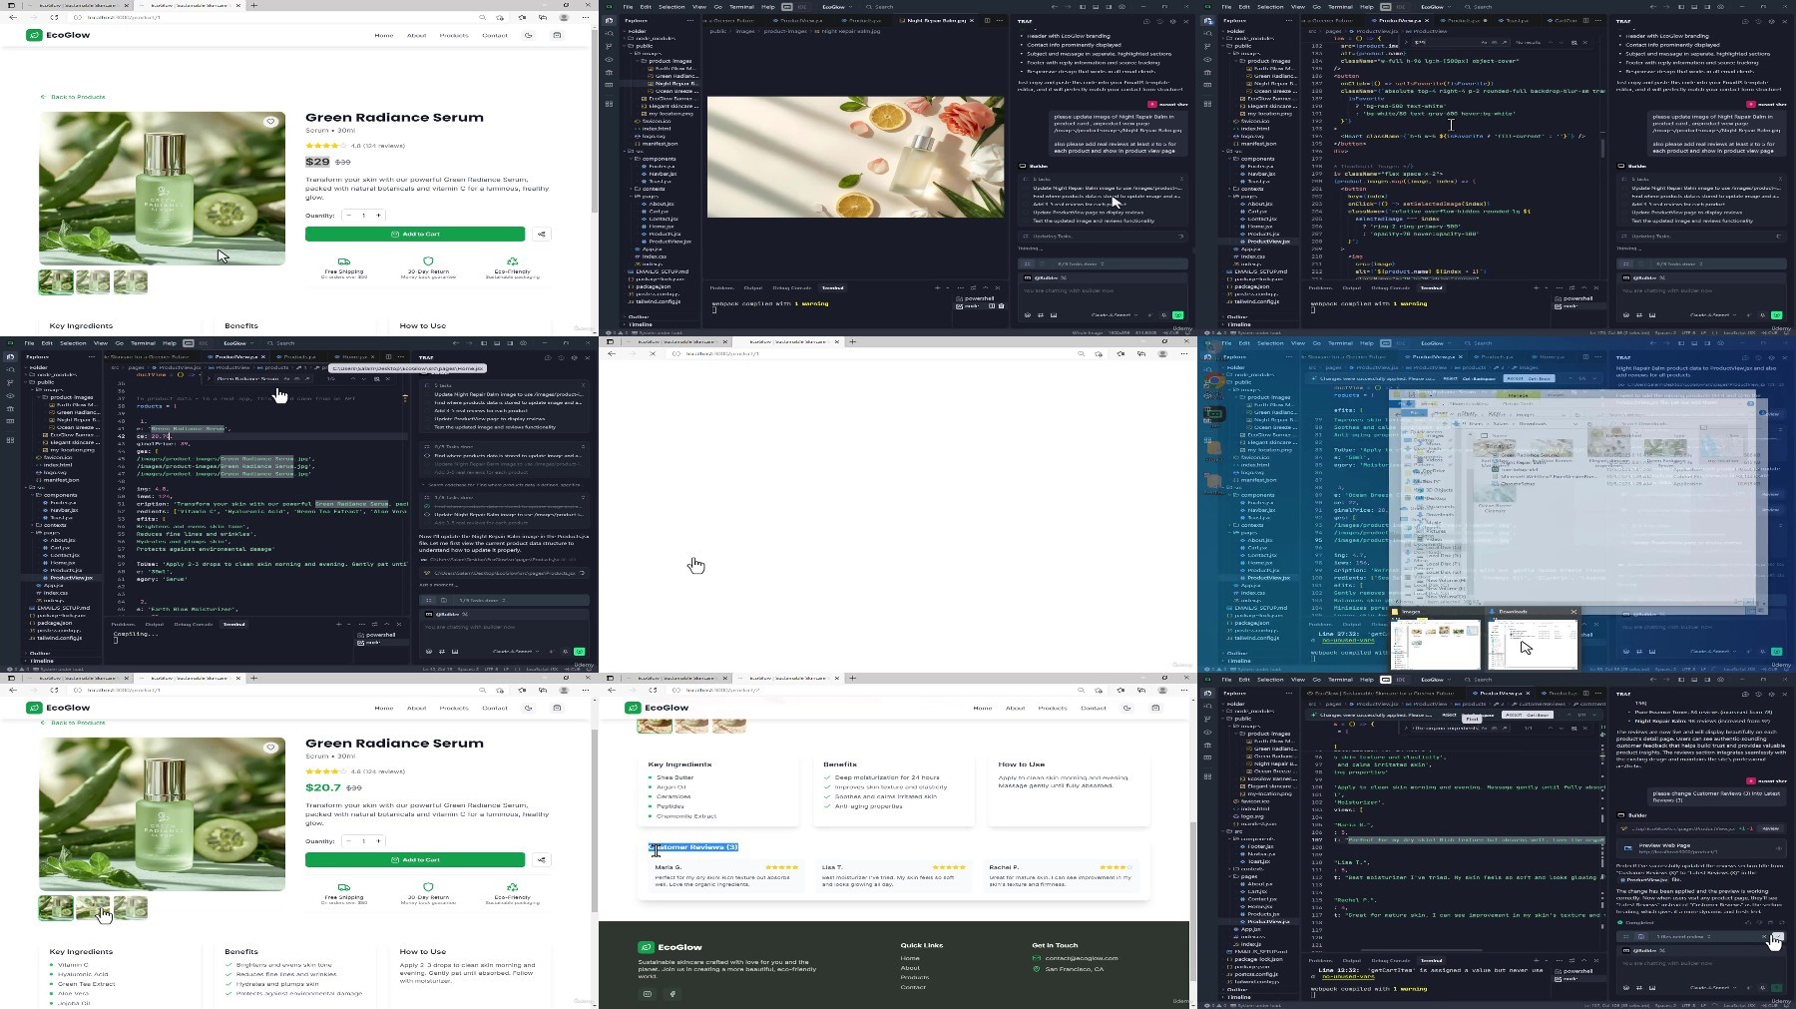1796x1009 pixels.
Task: Switch to Home.jsx tab in the Green Radiance Serum search IDE
Action: point(352,356)
